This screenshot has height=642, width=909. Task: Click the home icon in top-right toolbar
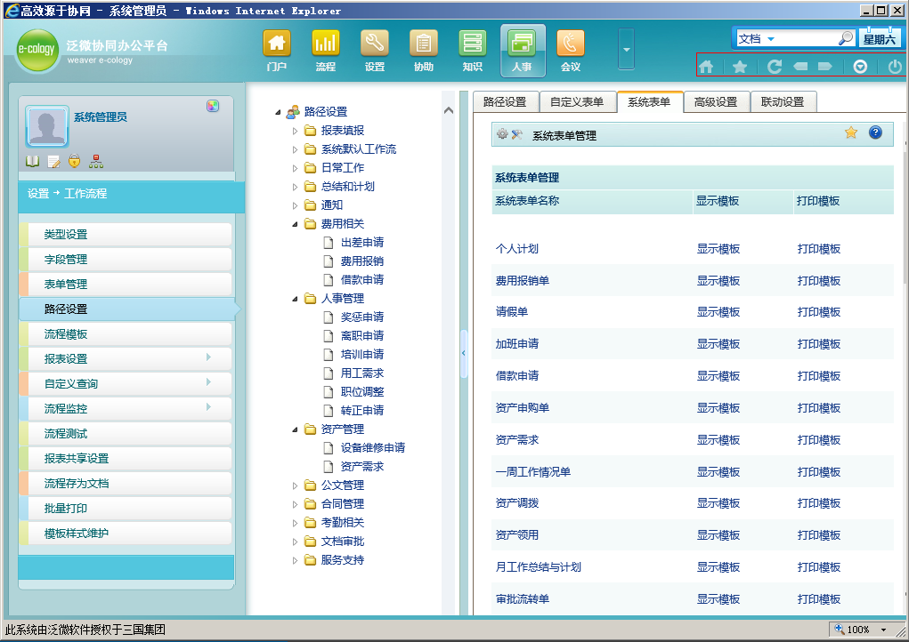click(706, 67)
